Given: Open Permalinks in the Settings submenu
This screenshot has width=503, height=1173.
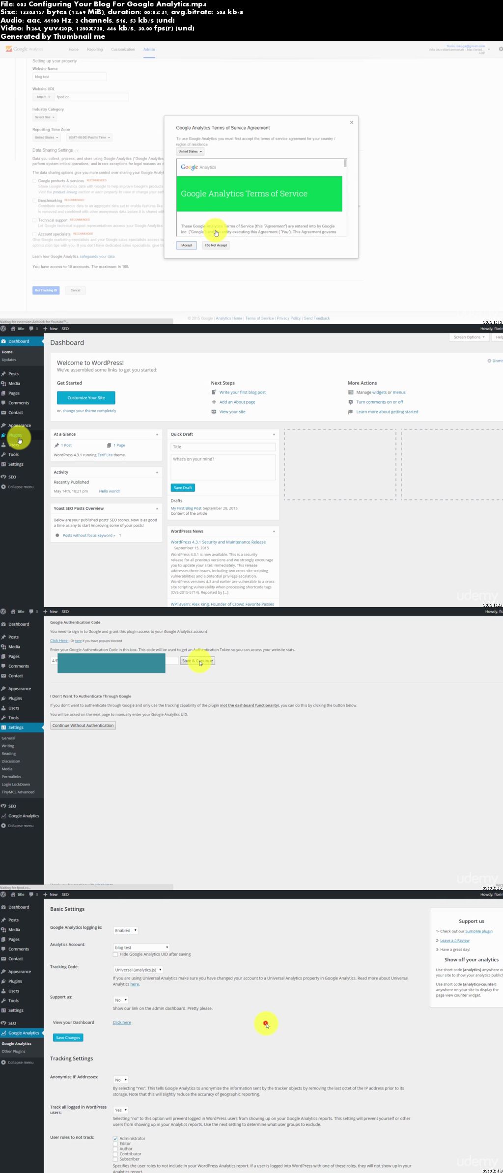Looking at the screenshot, I should point(11,777).
